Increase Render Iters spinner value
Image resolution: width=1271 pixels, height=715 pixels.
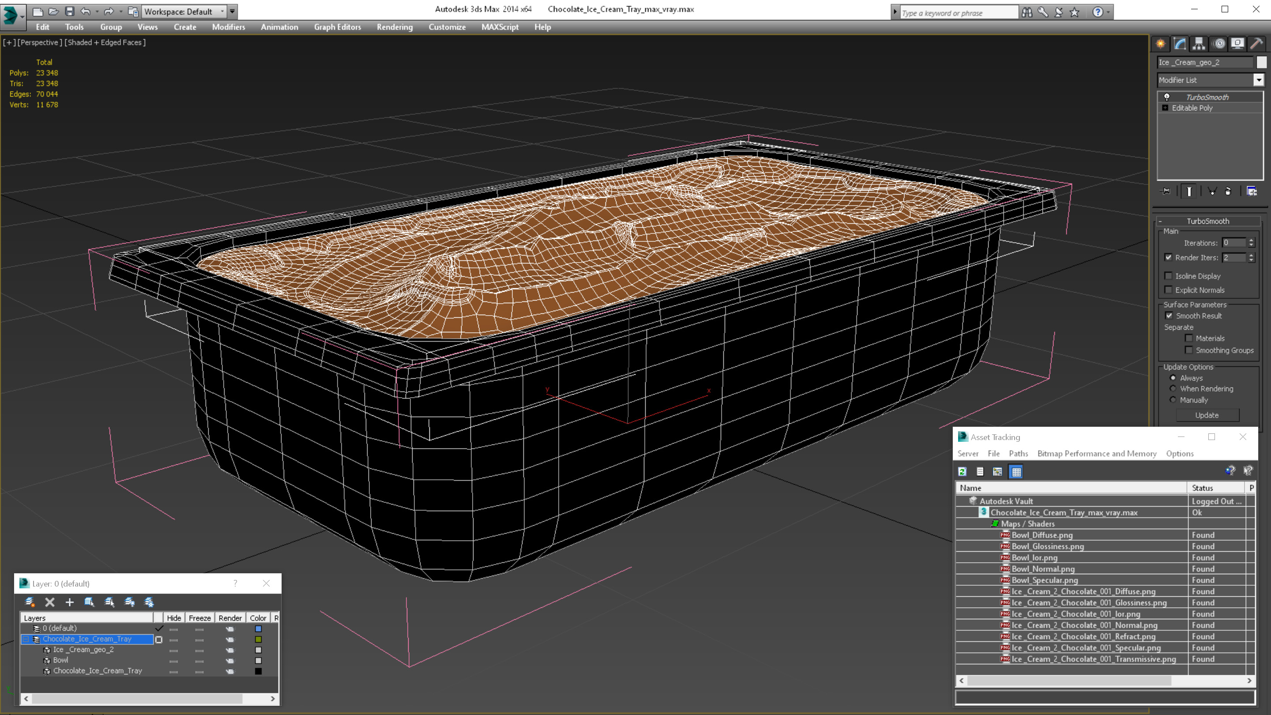pyautogui.click(x=1251, y=255)
